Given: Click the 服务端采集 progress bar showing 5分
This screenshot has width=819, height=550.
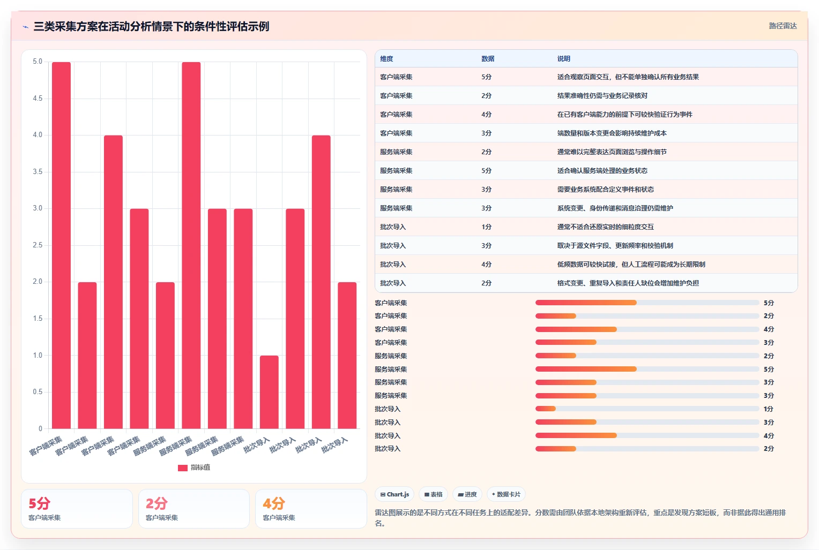Looking at the screenshot, I should tap(647, 369).
